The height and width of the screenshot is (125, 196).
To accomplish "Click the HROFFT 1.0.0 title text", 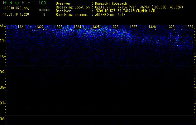I will (x=25, y=2).
